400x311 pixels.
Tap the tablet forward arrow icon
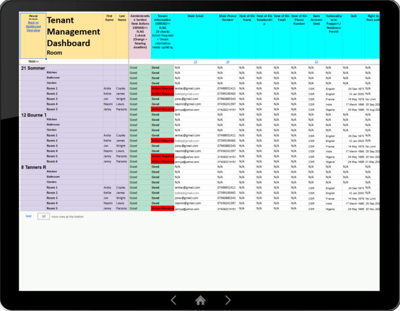[x=228, y=300]
